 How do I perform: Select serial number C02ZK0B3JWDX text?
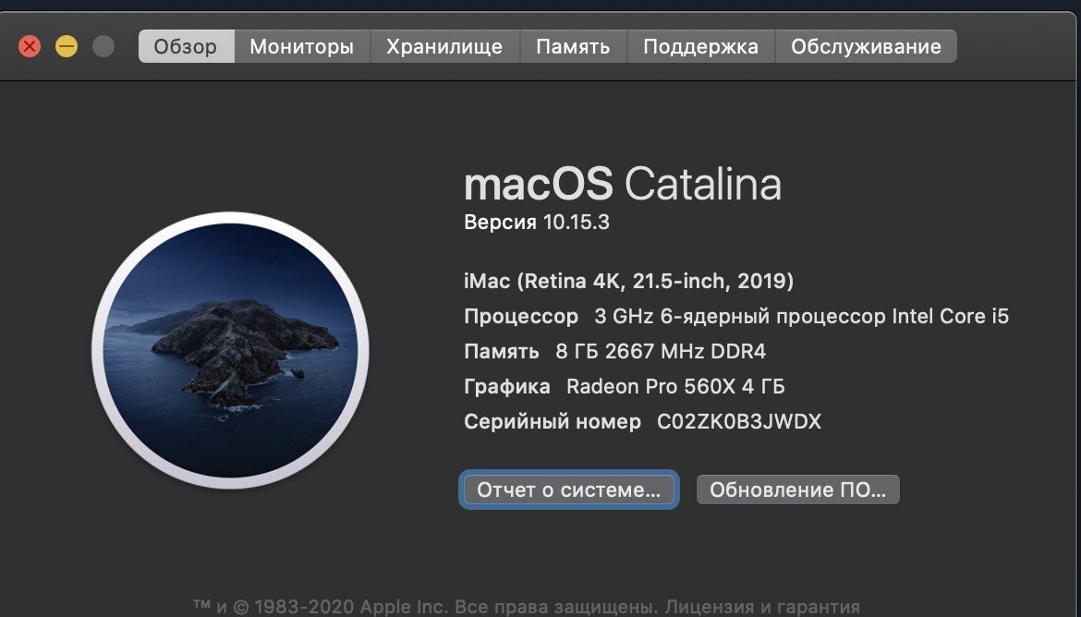739,421
